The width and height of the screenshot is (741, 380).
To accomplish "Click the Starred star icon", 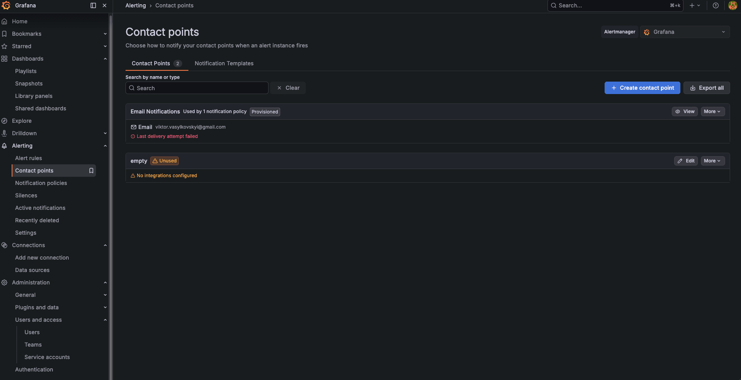I will (x=4, y=46).
